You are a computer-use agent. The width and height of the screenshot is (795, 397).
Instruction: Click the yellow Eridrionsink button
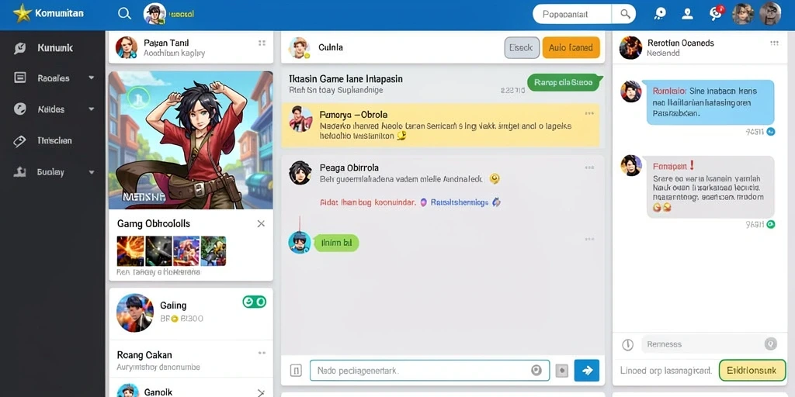pyautogui.click(x=752, y=371)
